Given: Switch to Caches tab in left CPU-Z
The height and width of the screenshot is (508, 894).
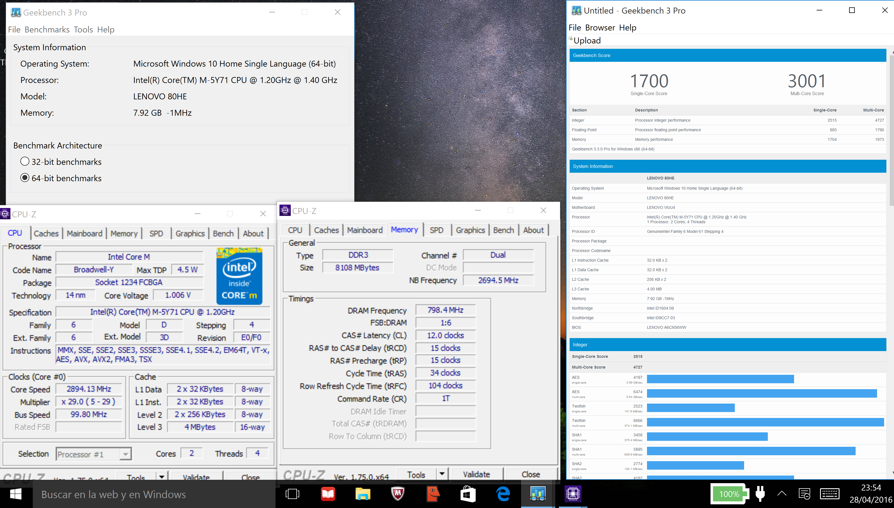Looking at the screenshot, I should (46, 233).
